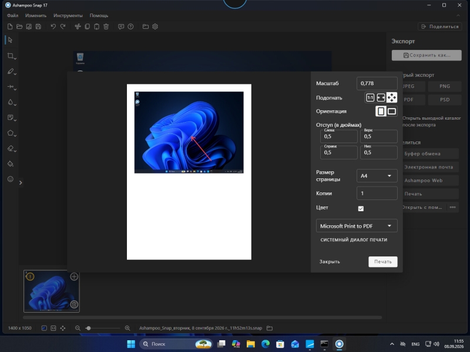This screenshot has width=470, height=352.
Task: Select the note text tool
Action: pyautogui.click(x=11, y=118)
